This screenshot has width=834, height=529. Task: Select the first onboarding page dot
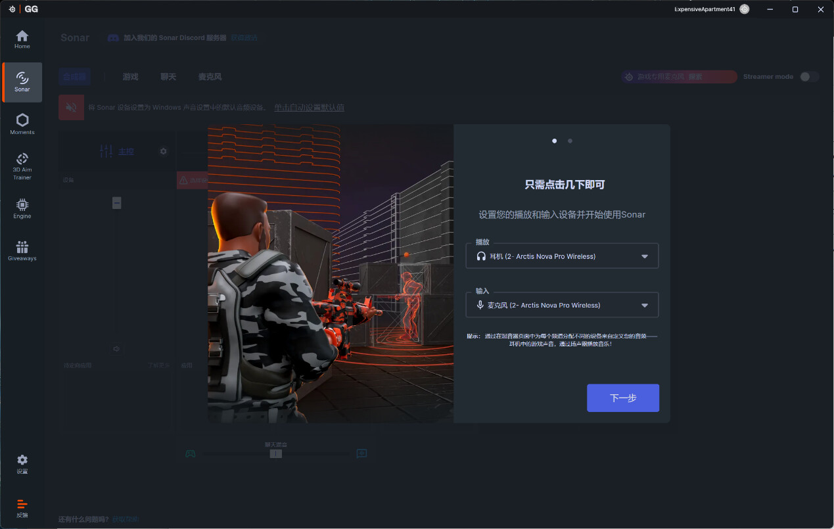coord(555,141)
